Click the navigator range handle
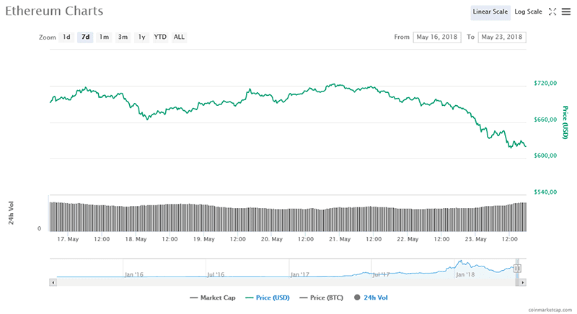 click(516, 269)
